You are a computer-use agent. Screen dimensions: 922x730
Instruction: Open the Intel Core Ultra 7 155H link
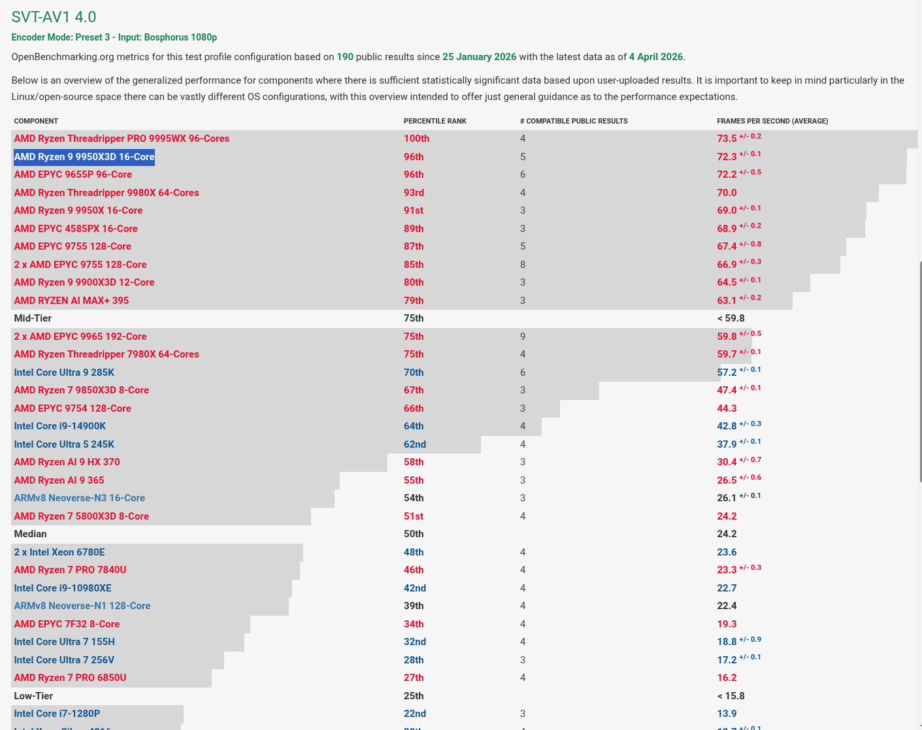[65, 642]
